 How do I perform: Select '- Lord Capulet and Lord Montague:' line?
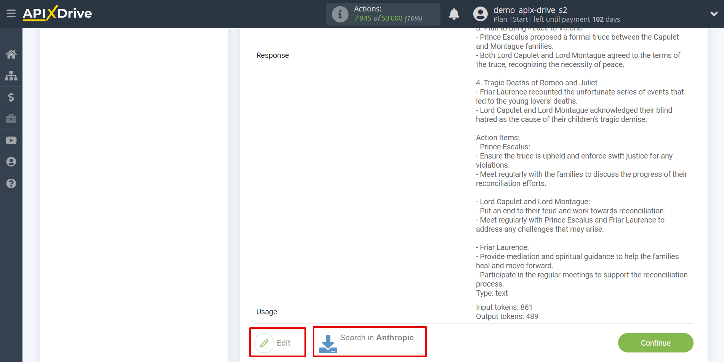(533, 202)
